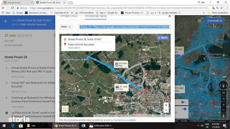Image resolution: width=230 pixels, height=129 pixels.
Task: Select the Strada Pinului 28 browser tab
Action: tap(50, 3)
